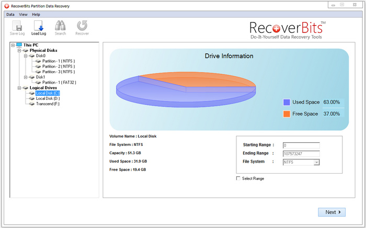
Task: Collapse the Logical Drives tree node
Action: 19,88
